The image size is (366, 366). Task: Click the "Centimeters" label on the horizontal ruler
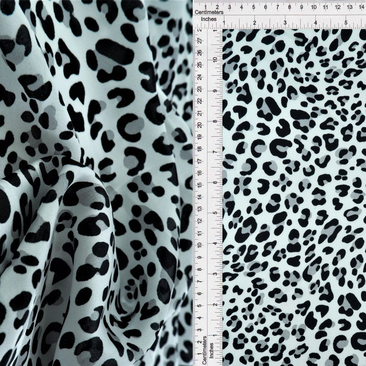click(x=209, y=12)
